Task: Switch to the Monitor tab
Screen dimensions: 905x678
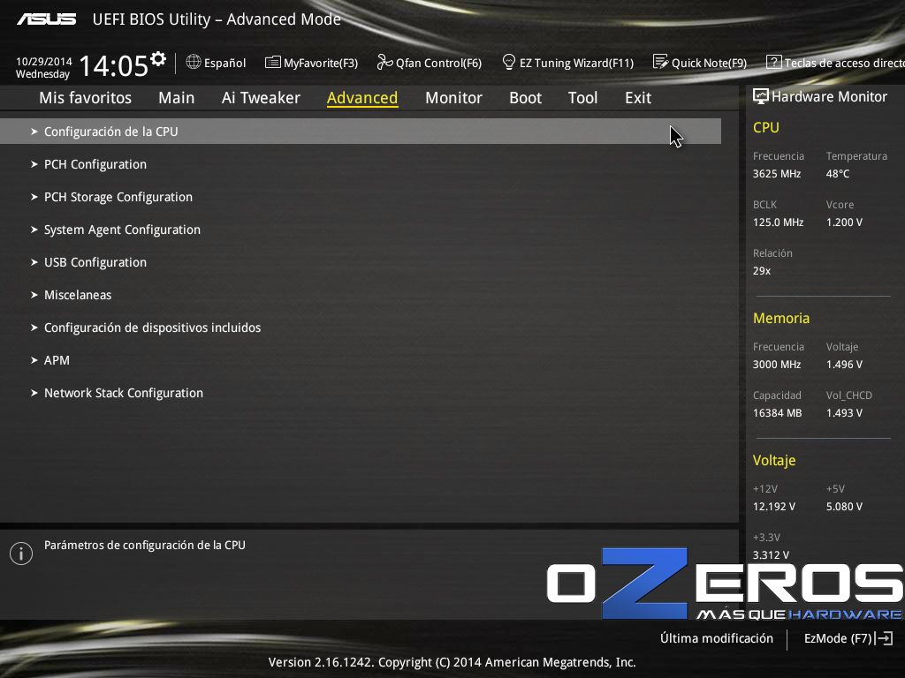Action: point(453,97)
